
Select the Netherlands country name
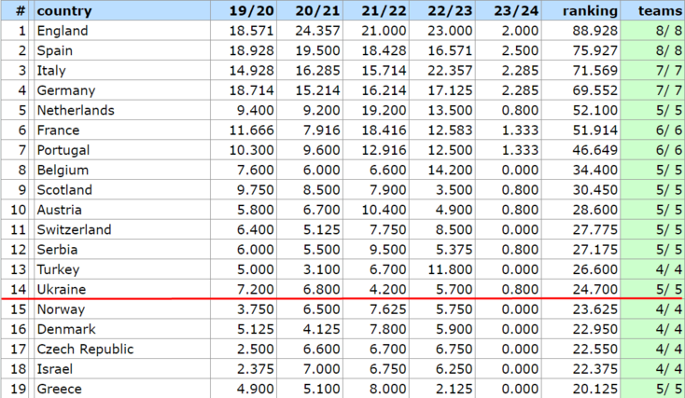(76, 110)
